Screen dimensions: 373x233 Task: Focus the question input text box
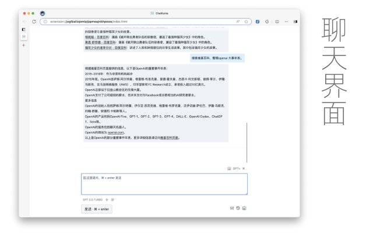(164, 184)
